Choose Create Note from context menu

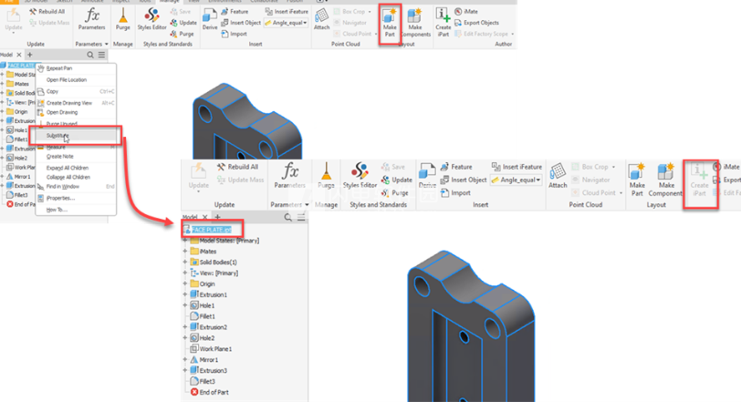(76, 156)
